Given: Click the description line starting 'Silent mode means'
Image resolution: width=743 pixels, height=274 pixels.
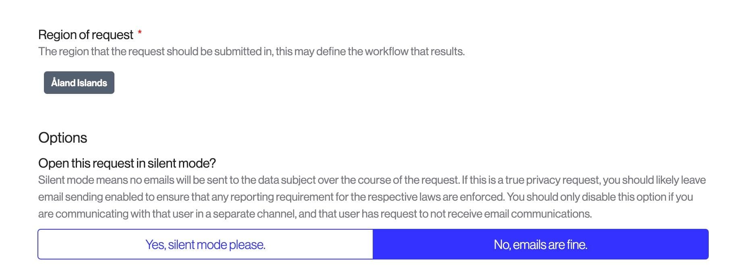Looking at the screenshot, I should click(x=371, y=180).
